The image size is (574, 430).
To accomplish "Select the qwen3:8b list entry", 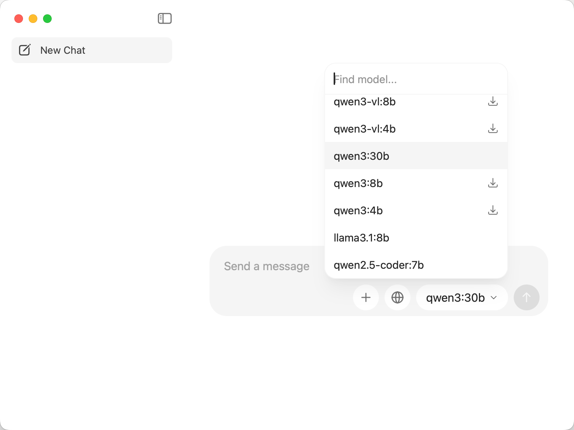I will [358, 183].
